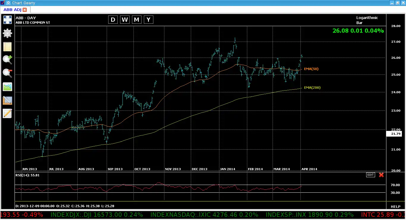Click the 25.00 price axis label

pos(396,75)
